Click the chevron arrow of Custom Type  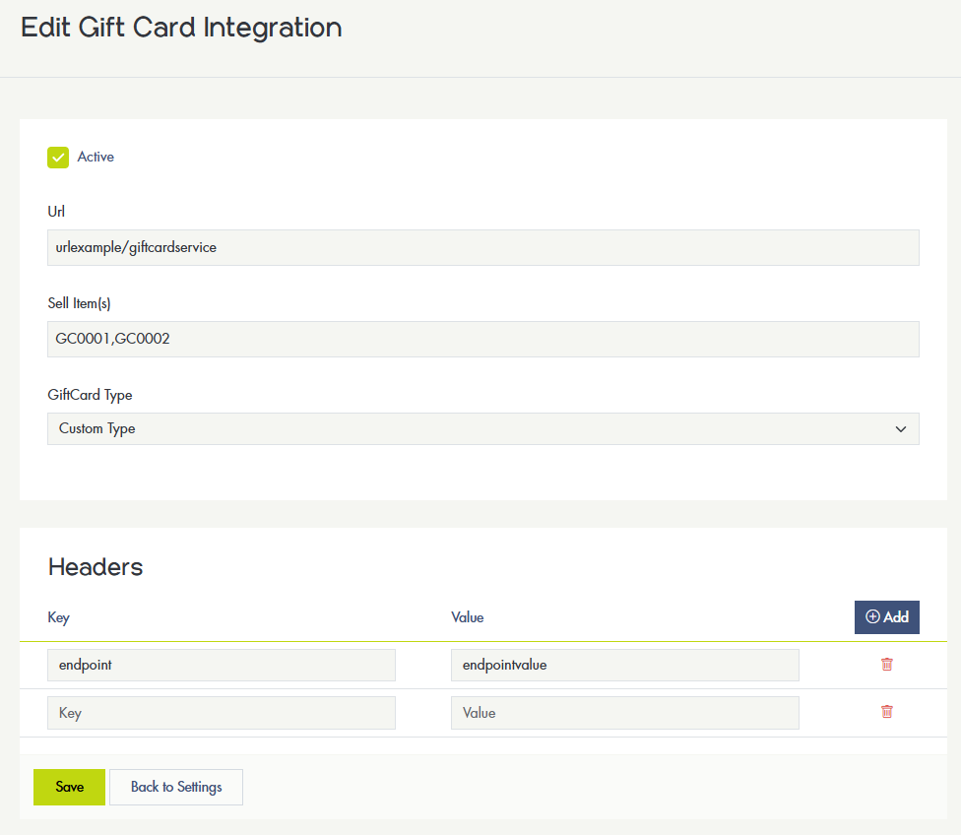point(900,429)
